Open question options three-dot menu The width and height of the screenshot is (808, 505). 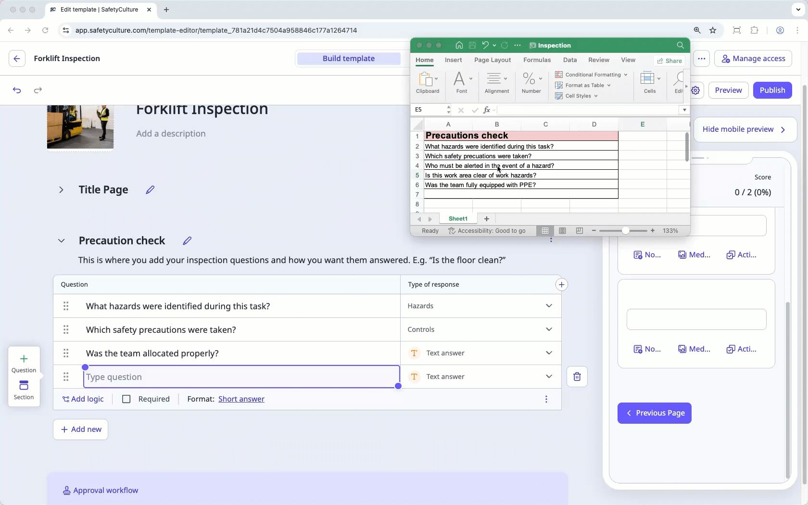(x=546, y=399)
